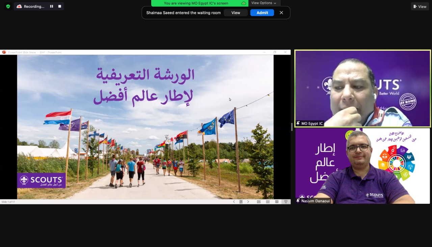
Task: Click the green screen-sharing status banner
Action: (x=199, y=3)
